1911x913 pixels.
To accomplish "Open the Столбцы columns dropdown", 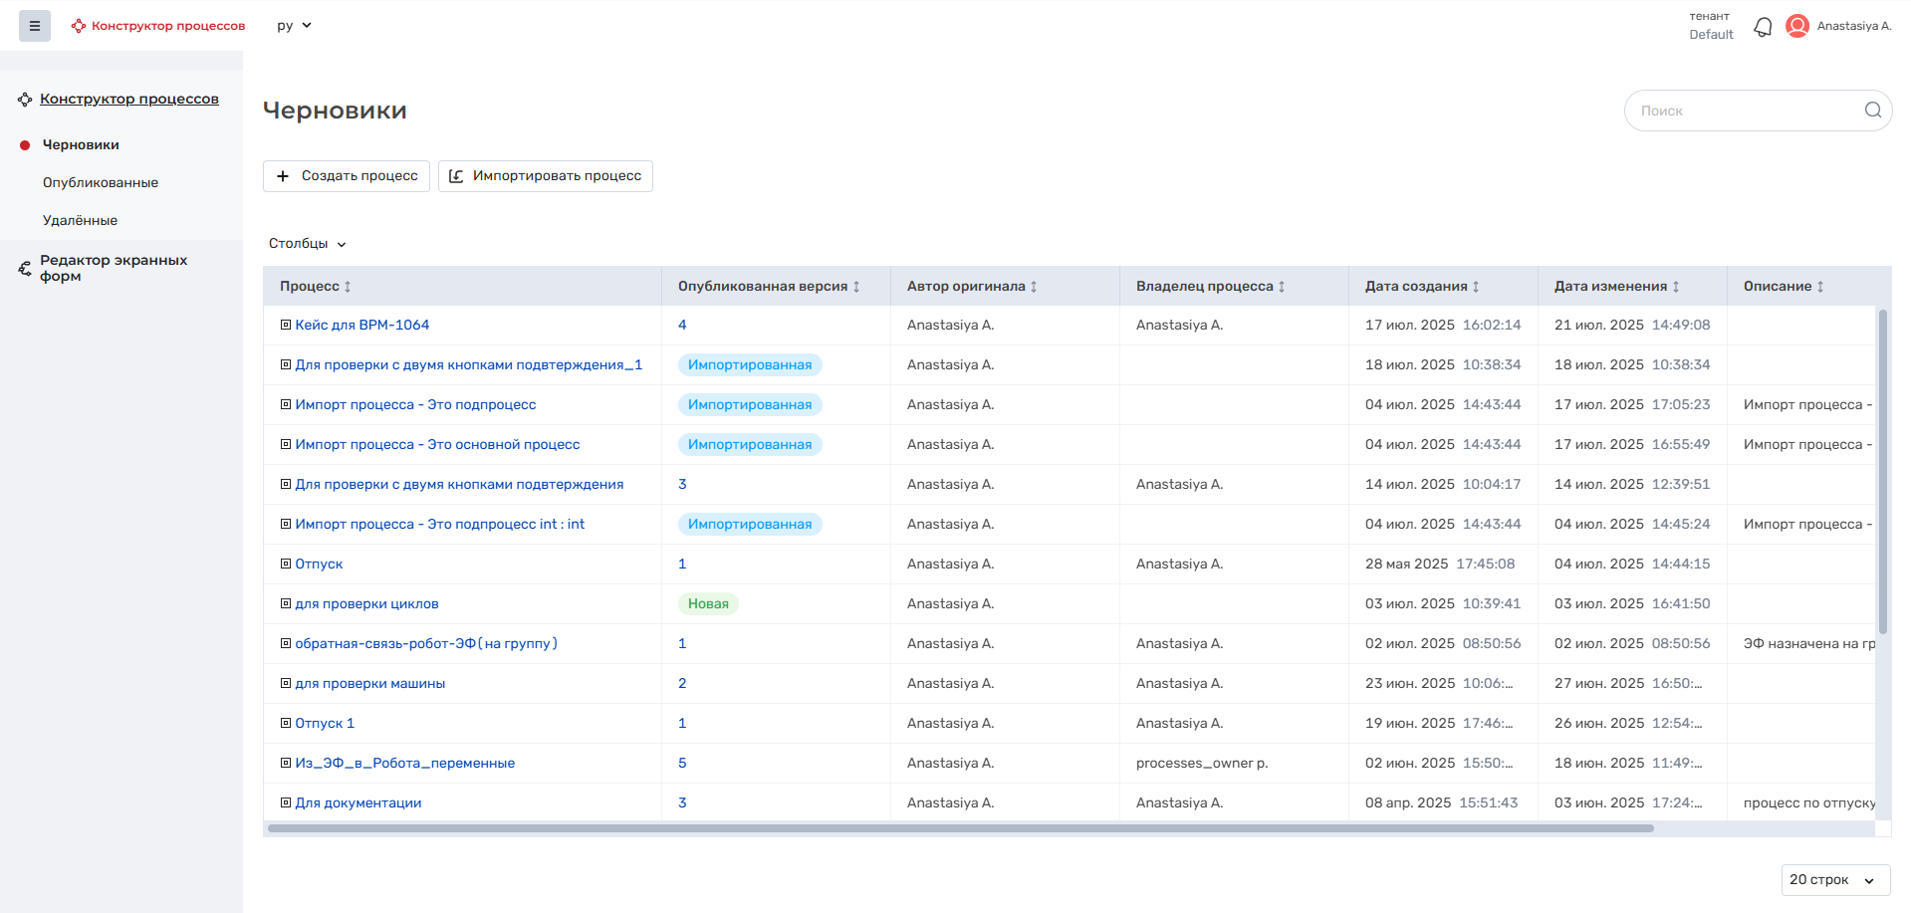I will [307, 244].
